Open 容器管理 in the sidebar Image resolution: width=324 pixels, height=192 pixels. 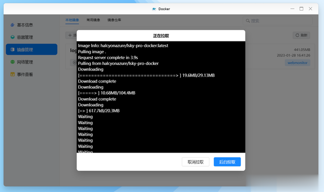(x=31, y=37)
